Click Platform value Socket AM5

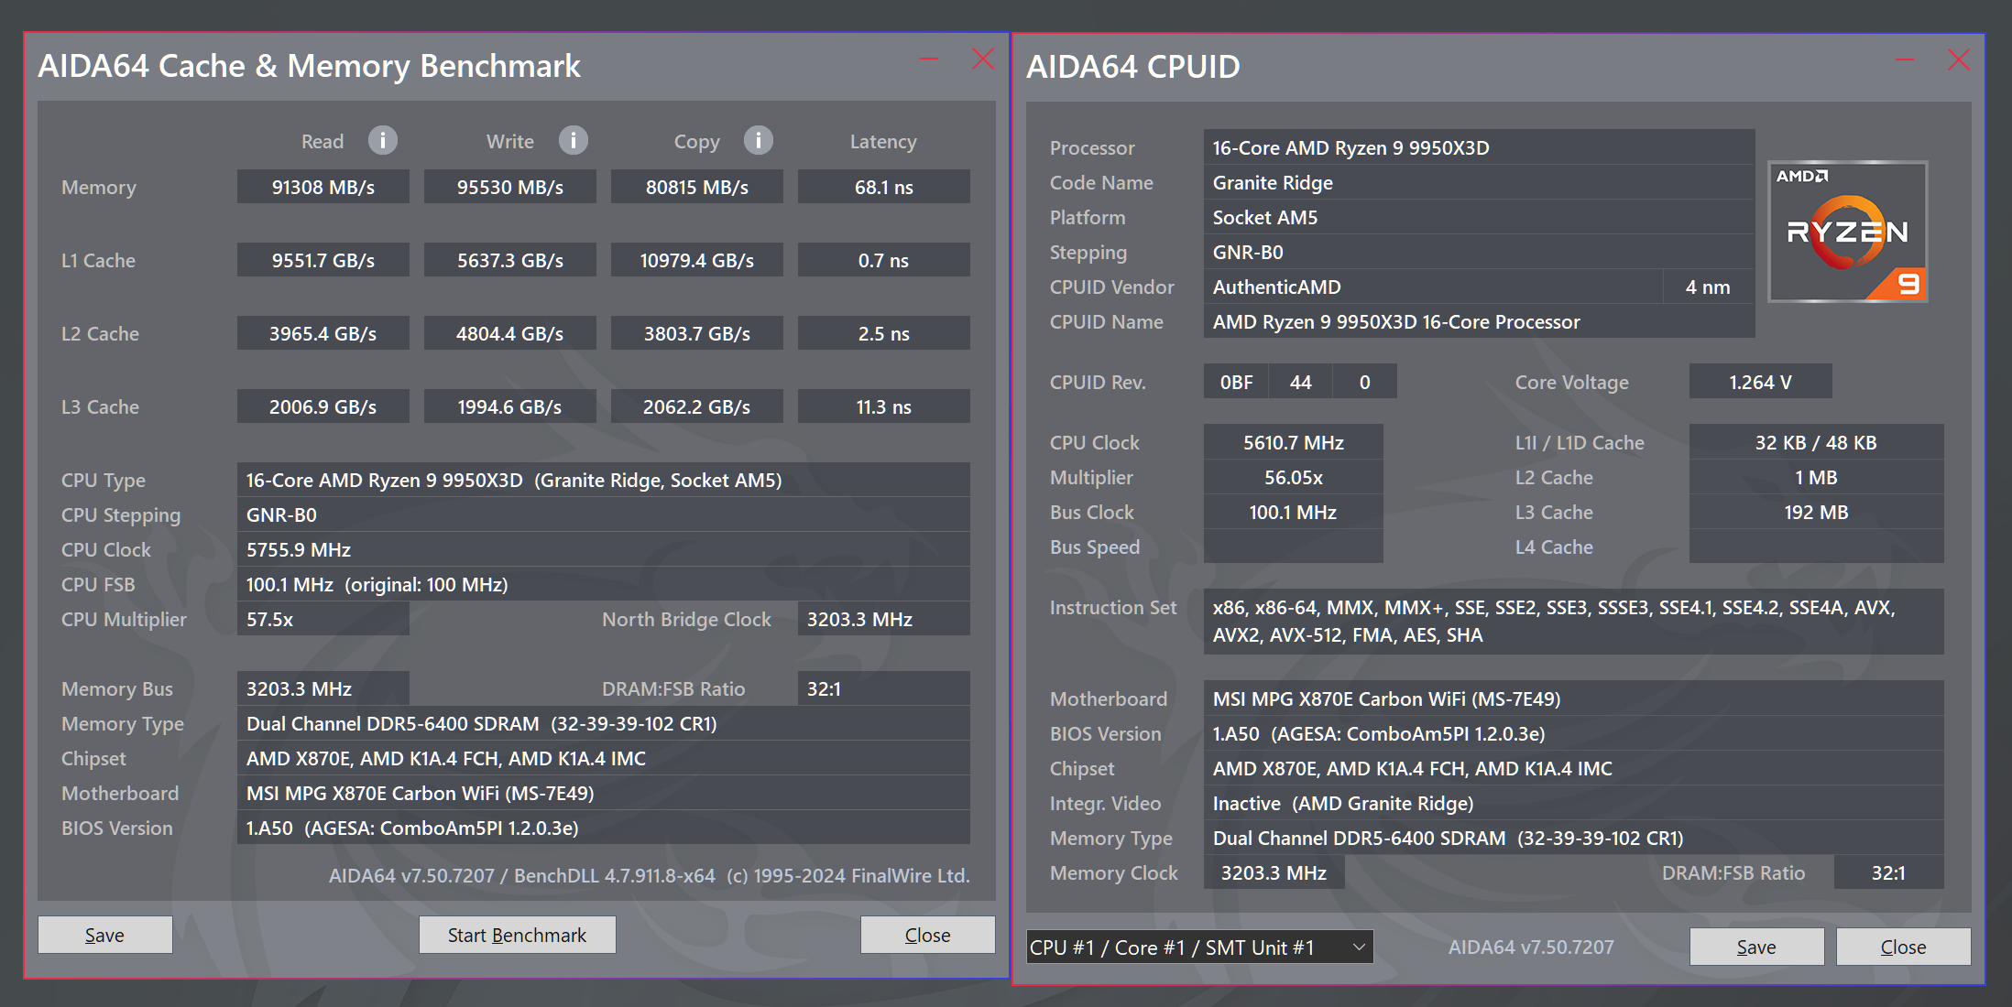[x=1479, y=217]
